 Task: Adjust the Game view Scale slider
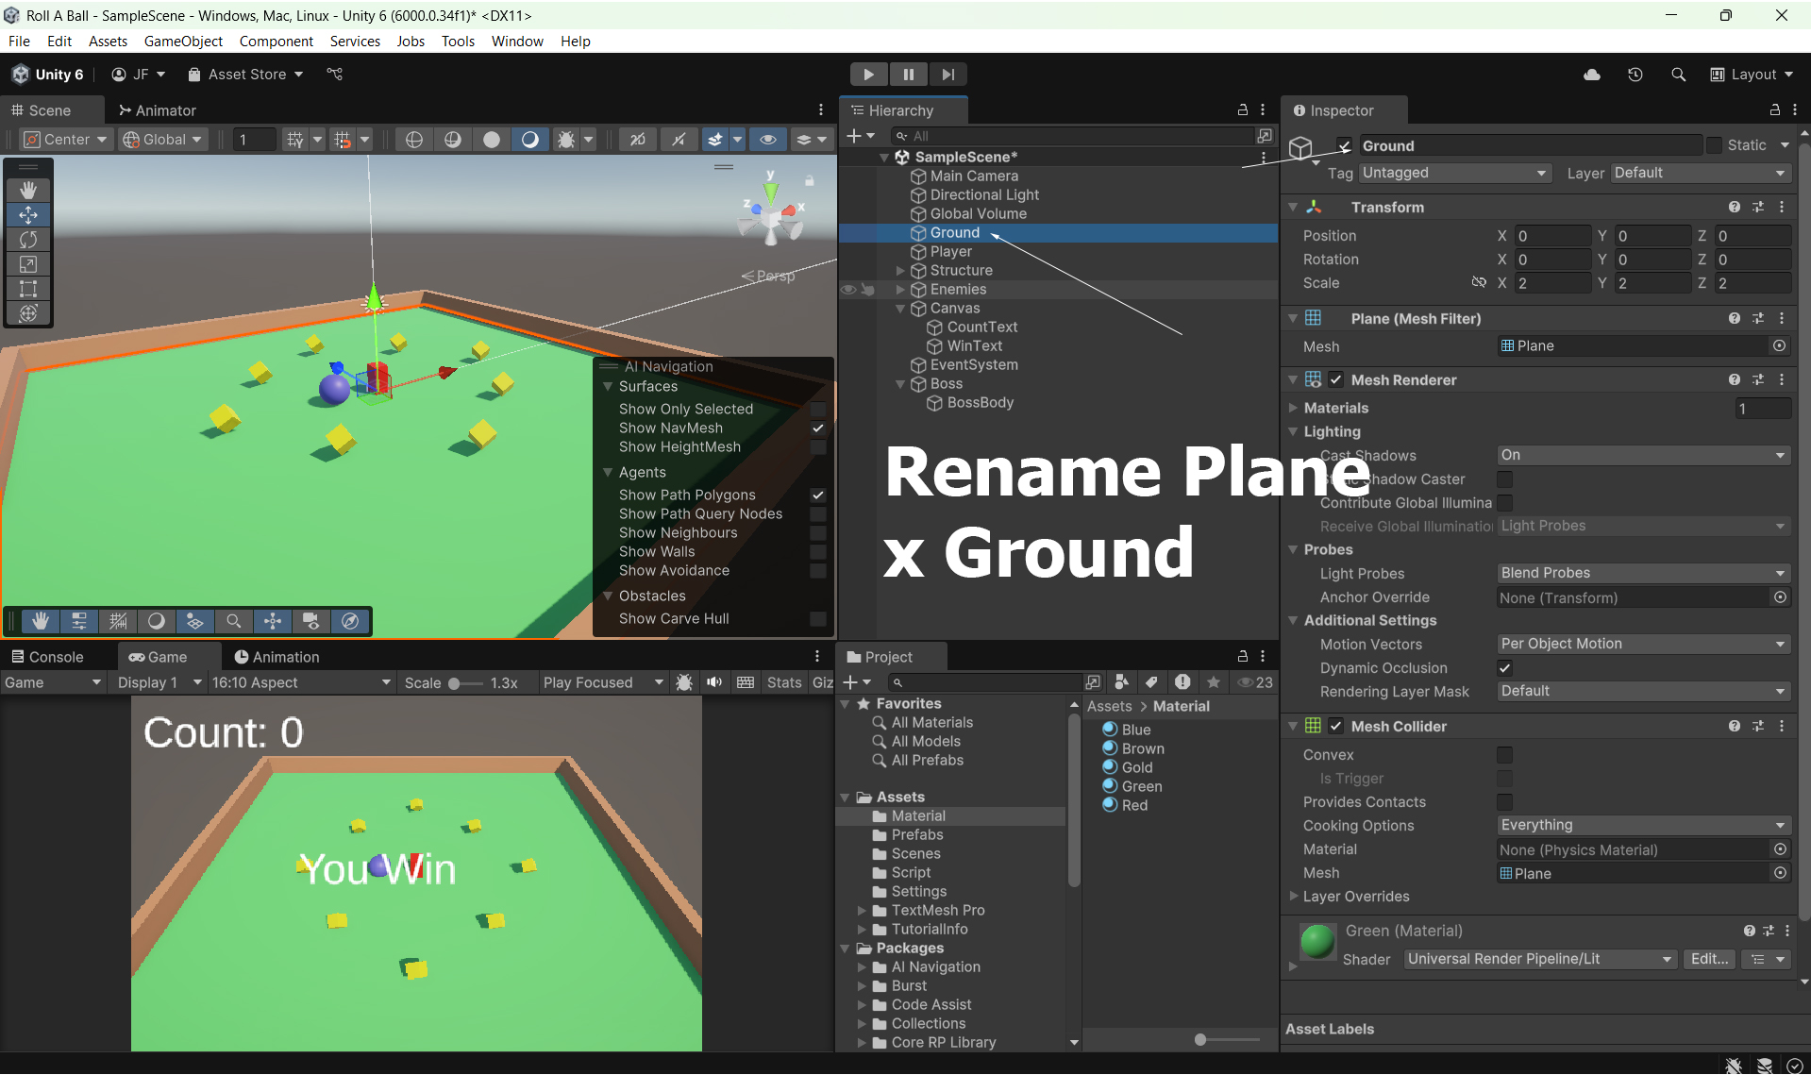pos(455,683)
